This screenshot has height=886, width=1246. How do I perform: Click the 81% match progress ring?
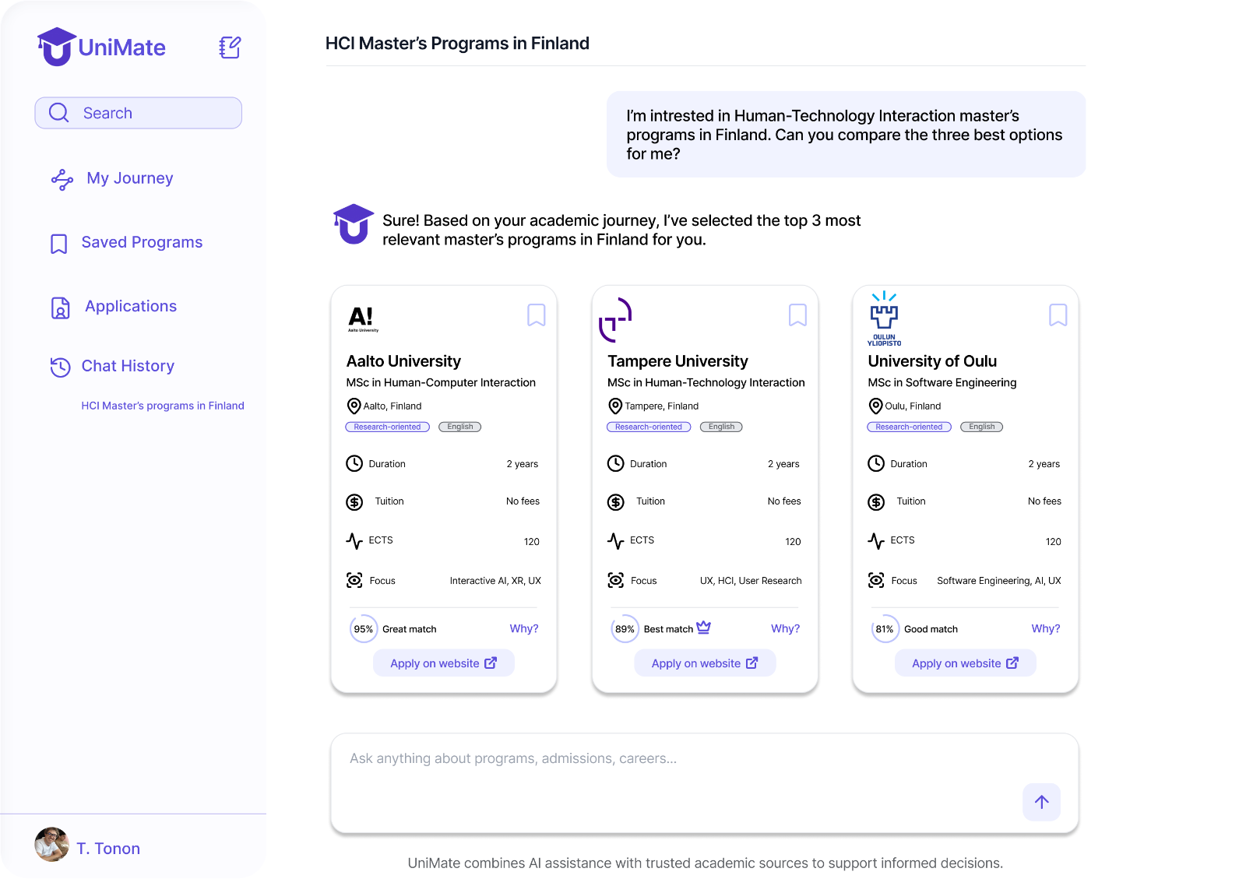click(885, 629)
